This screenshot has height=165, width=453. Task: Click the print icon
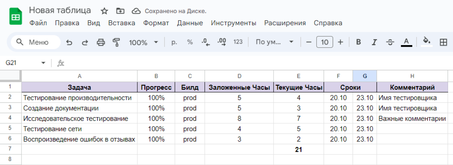coord(101,42)
